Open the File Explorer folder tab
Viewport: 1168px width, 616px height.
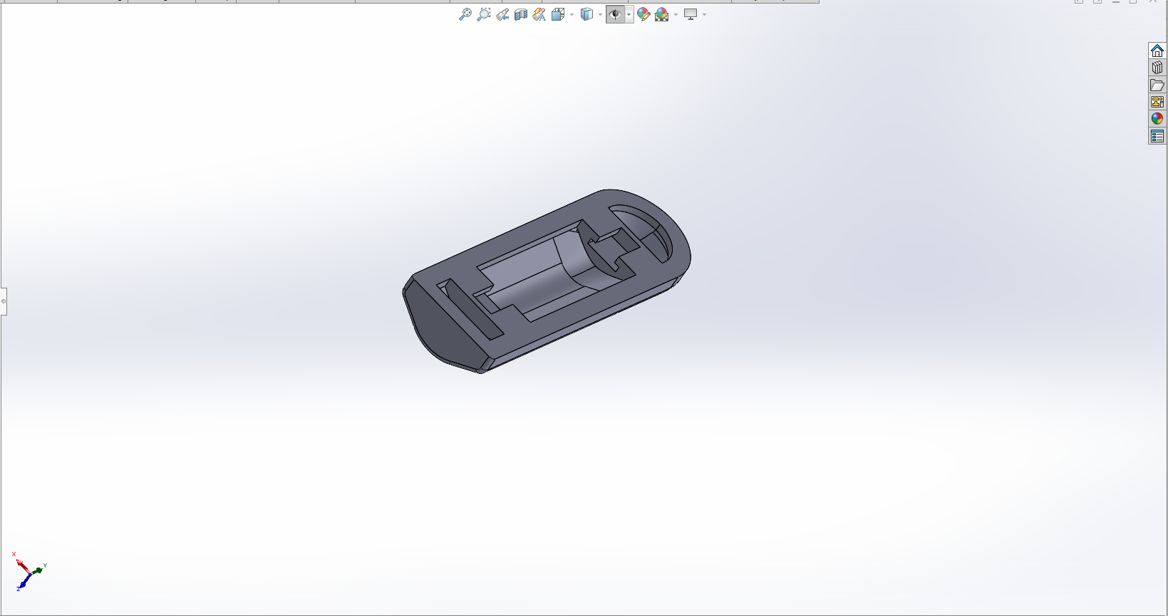pyautogui.click(x=1157, y=85)
